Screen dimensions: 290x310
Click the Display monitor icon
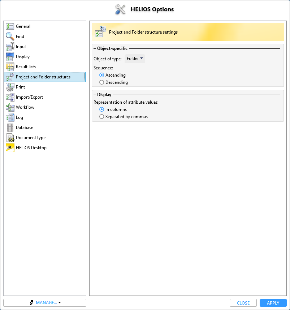[10, 56]
